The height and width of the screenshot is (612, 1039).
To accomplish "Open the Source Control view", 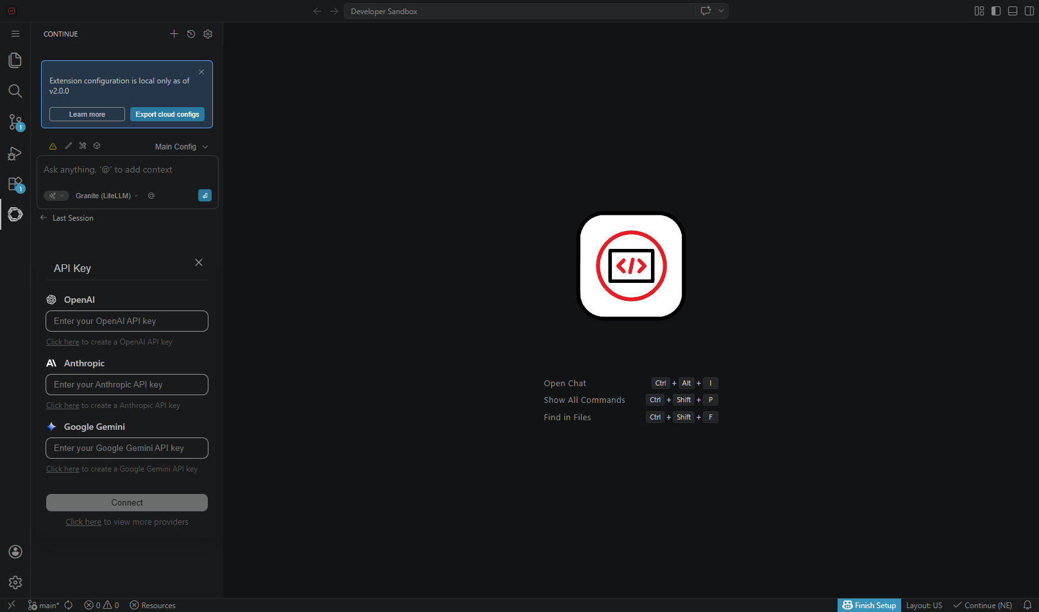I will [x=15, y=122].
